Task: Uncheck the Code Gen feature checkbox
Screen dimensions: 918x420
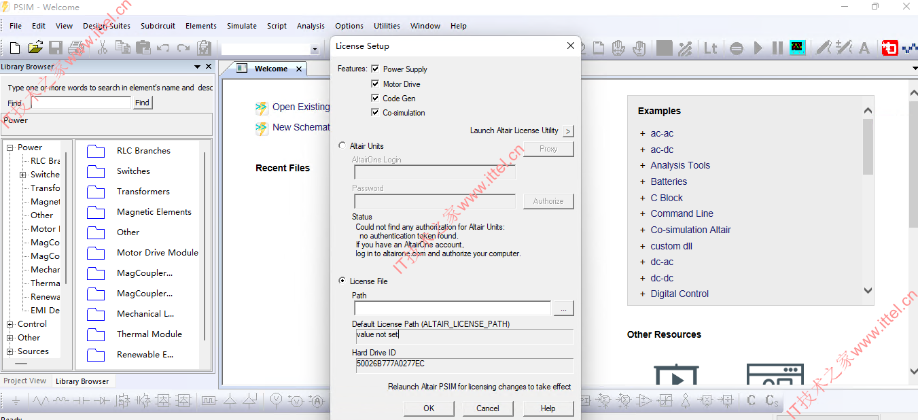Action: pos(375,98)
